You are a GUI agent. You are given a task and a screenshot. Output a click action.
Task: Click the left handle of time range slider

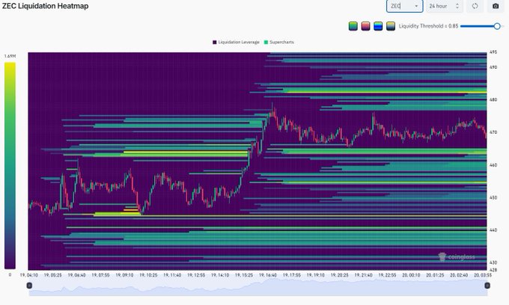click(29, 286)
